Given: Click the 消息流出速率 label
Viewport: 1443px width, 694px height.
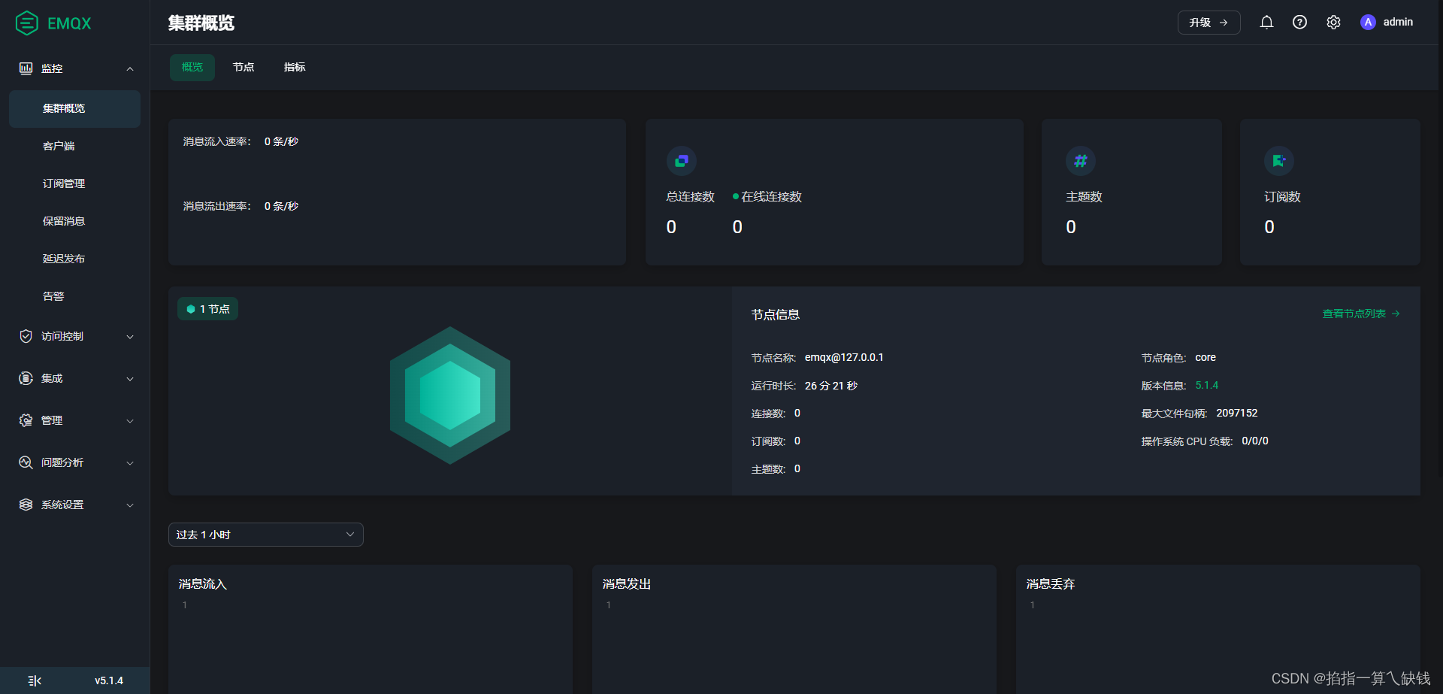Looking at the screenshot, I should point(217,206).
